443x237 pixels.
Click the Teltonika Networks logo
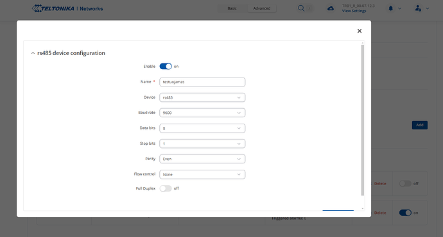[x=67, y=8]
